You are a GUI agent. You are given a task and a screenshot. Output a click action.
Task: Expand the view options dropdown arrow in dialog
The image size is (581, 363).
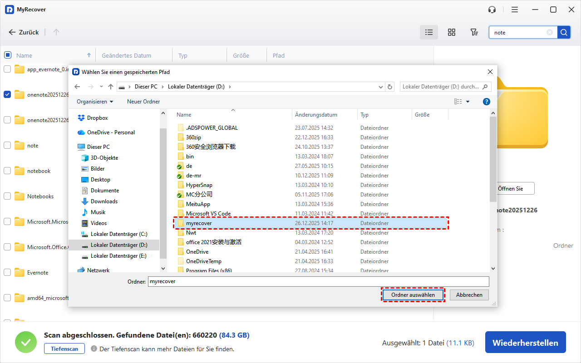[x=468, y=102]
